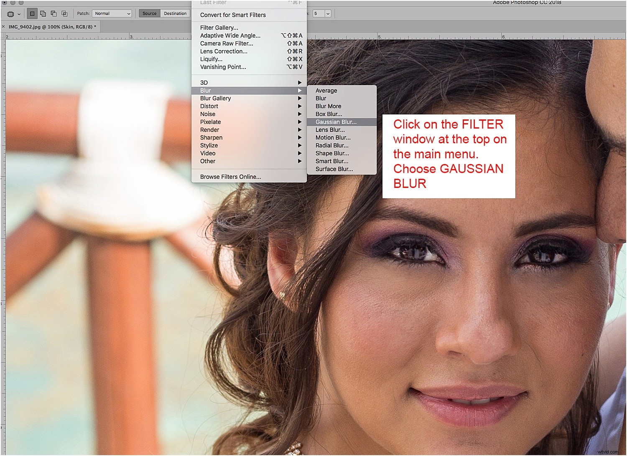Open the Diffusion value dropdown
The height and width of the screenshot is (456, 627).
(x=328, y=13)
